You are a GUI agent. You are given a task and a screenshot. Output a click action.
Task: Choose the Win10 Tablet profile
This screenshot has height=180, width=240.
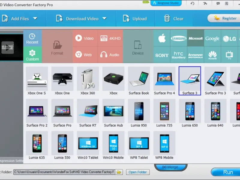tap(88, 145)
